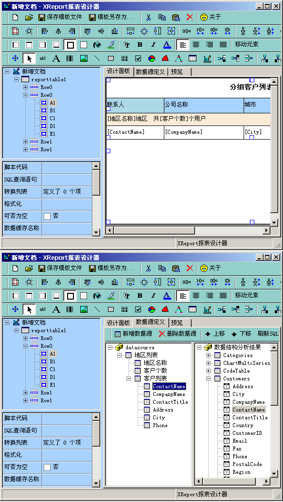The width and height of the screenshot is (283, 502).
Task: Select the checkbox element tool in upper window
Action: (138, 58)
